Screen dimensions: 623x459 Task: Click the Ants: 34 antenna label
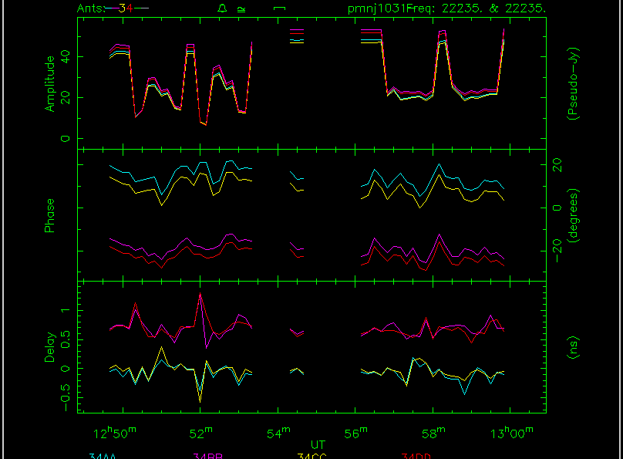point(113,8)
